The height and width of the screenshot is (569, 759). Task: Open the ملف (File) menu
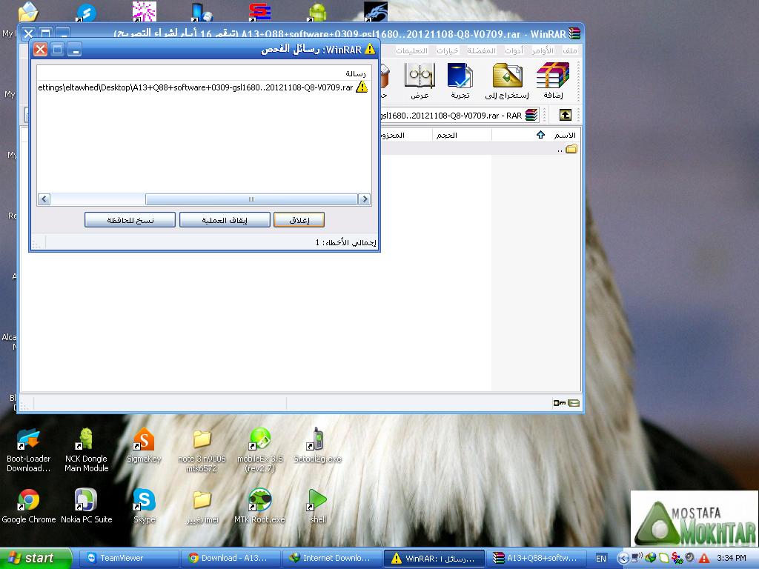[570, 50]
